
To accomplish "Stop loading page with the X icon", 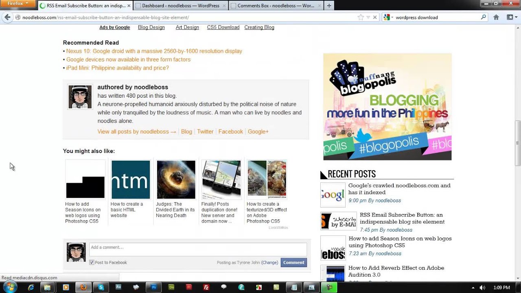I will point(375,17).
